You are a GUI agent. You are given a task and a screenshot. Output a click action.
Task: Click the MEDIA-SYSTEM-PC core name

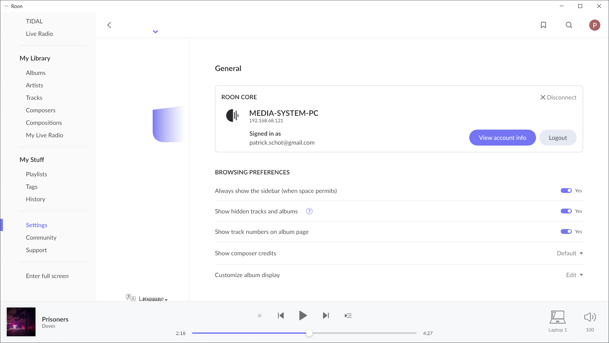click(x=284, y=113)
